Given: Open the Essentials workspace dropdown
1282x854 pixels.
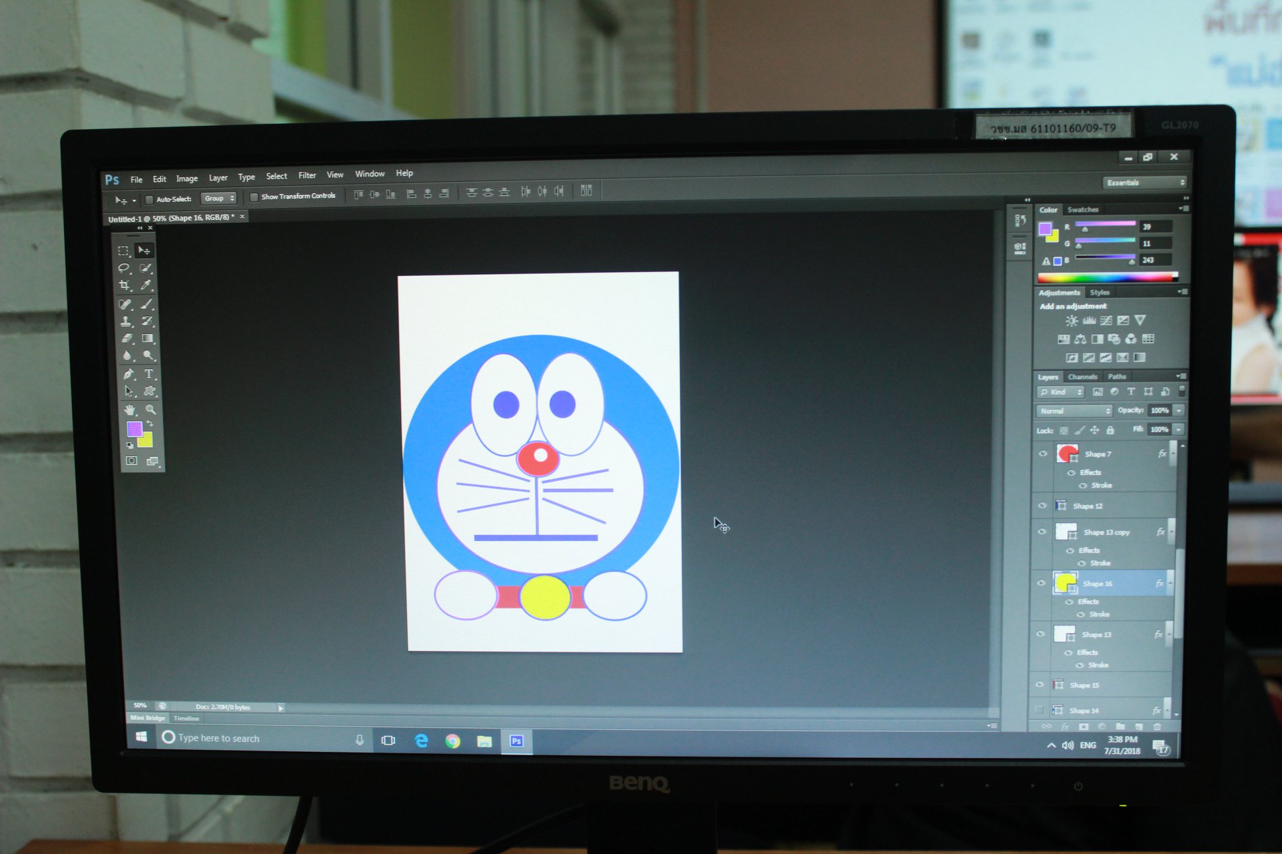Looking at the screenshot, I should [x=1145, y=183].
